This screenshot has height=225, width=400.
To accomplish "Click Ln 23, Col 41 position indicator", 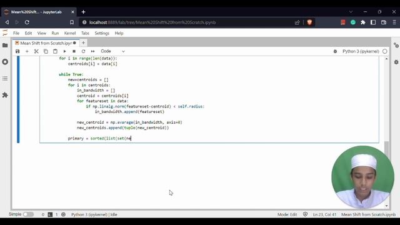I will [324, 214].
